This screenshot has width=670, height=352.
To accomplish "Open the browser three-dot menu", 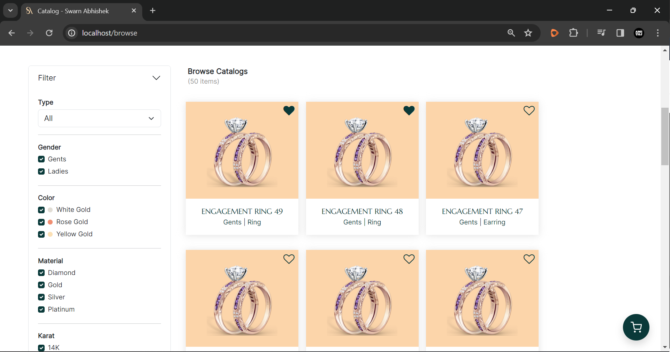I will 658,33.
